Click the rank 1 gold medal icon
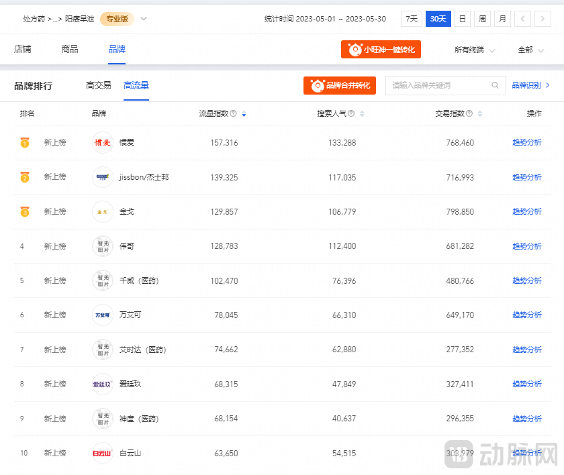The height and width of the screenshot is (475, 564). (x=24, y=143)
